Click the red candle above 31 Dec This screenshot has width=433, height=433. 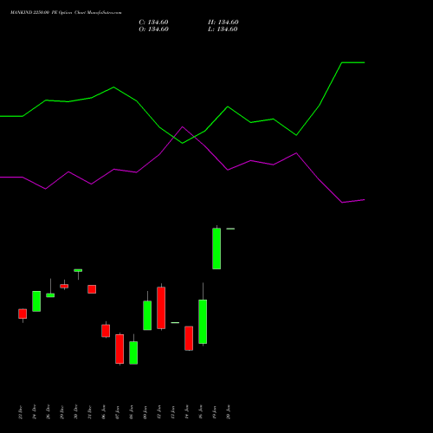pos(92,289)
